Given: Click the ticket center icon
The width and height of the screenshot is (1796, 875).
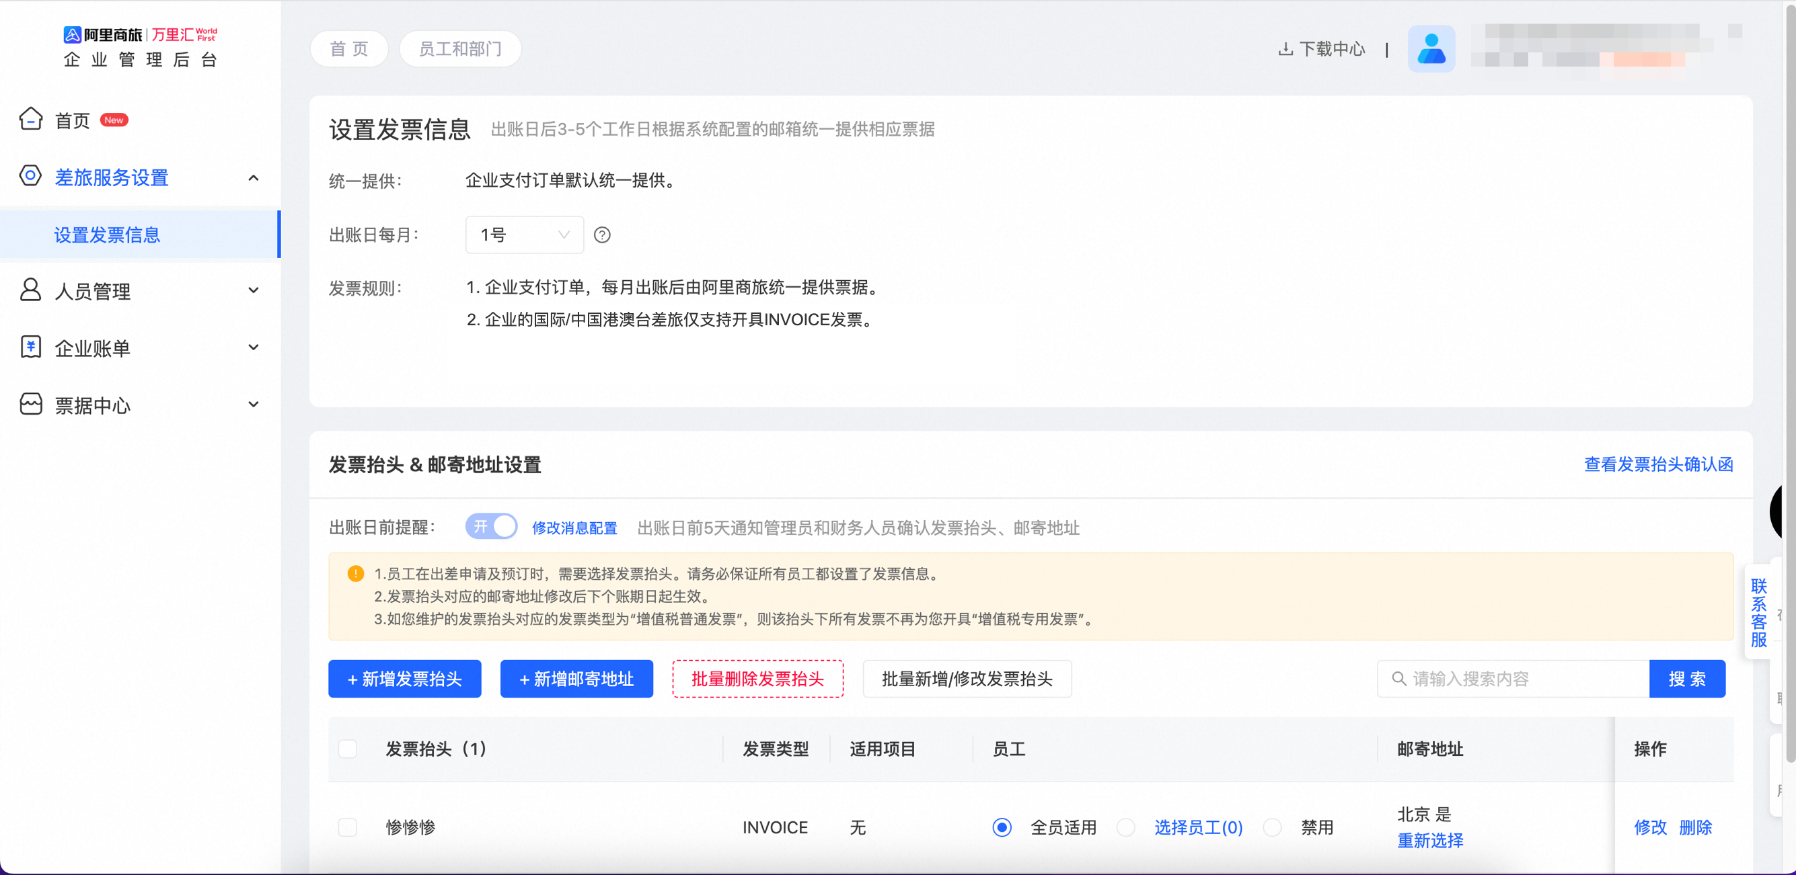Looking at the screenshot, I should coord(31,404).
